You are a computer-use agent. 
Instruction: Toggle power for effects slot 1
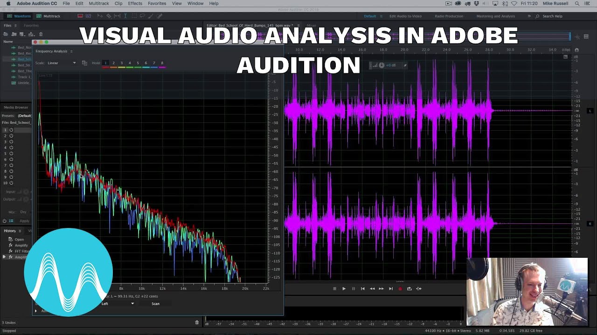coord(11,130)
